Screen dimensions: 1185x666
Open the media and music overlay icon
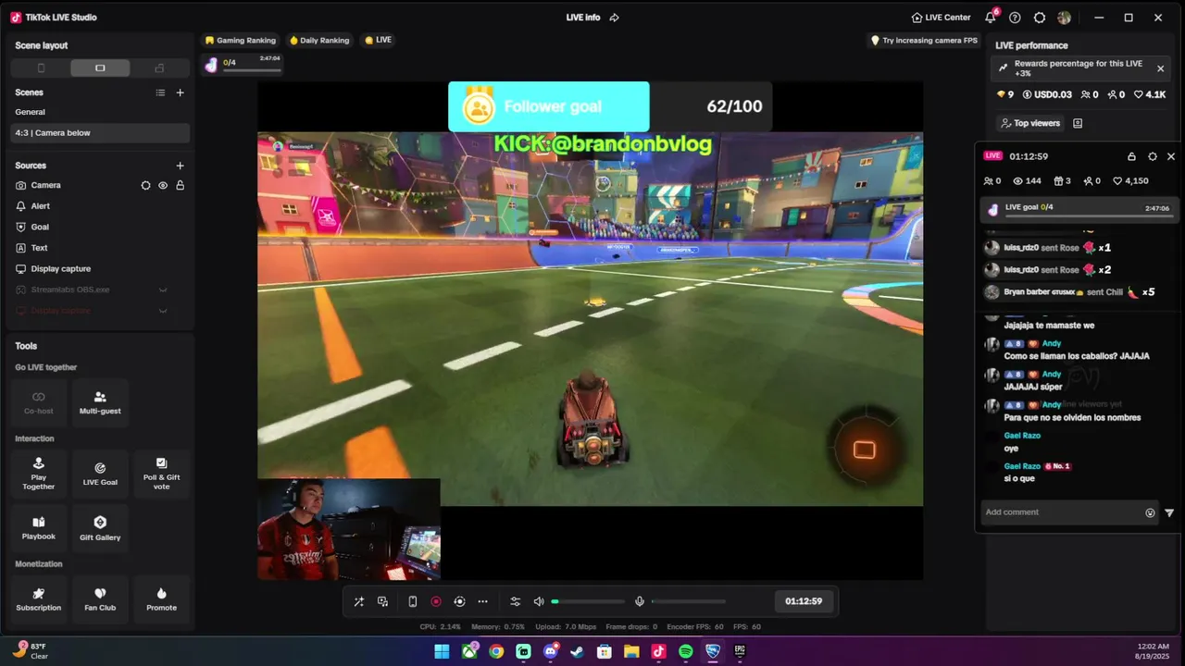382,601
